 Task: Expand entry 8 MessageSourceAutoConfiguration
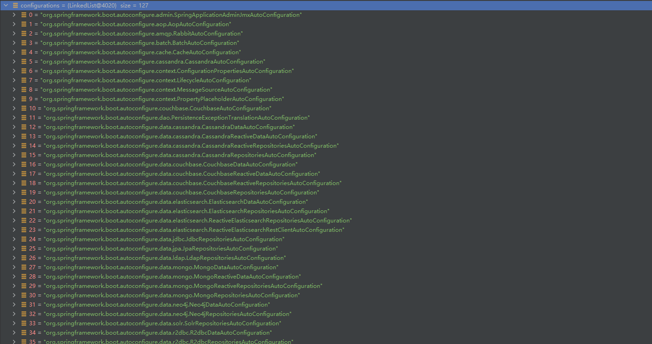point(14,90)
